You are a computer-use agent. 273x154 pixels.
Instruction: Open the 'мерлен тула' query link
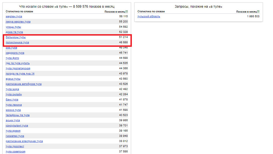[14, 17]
